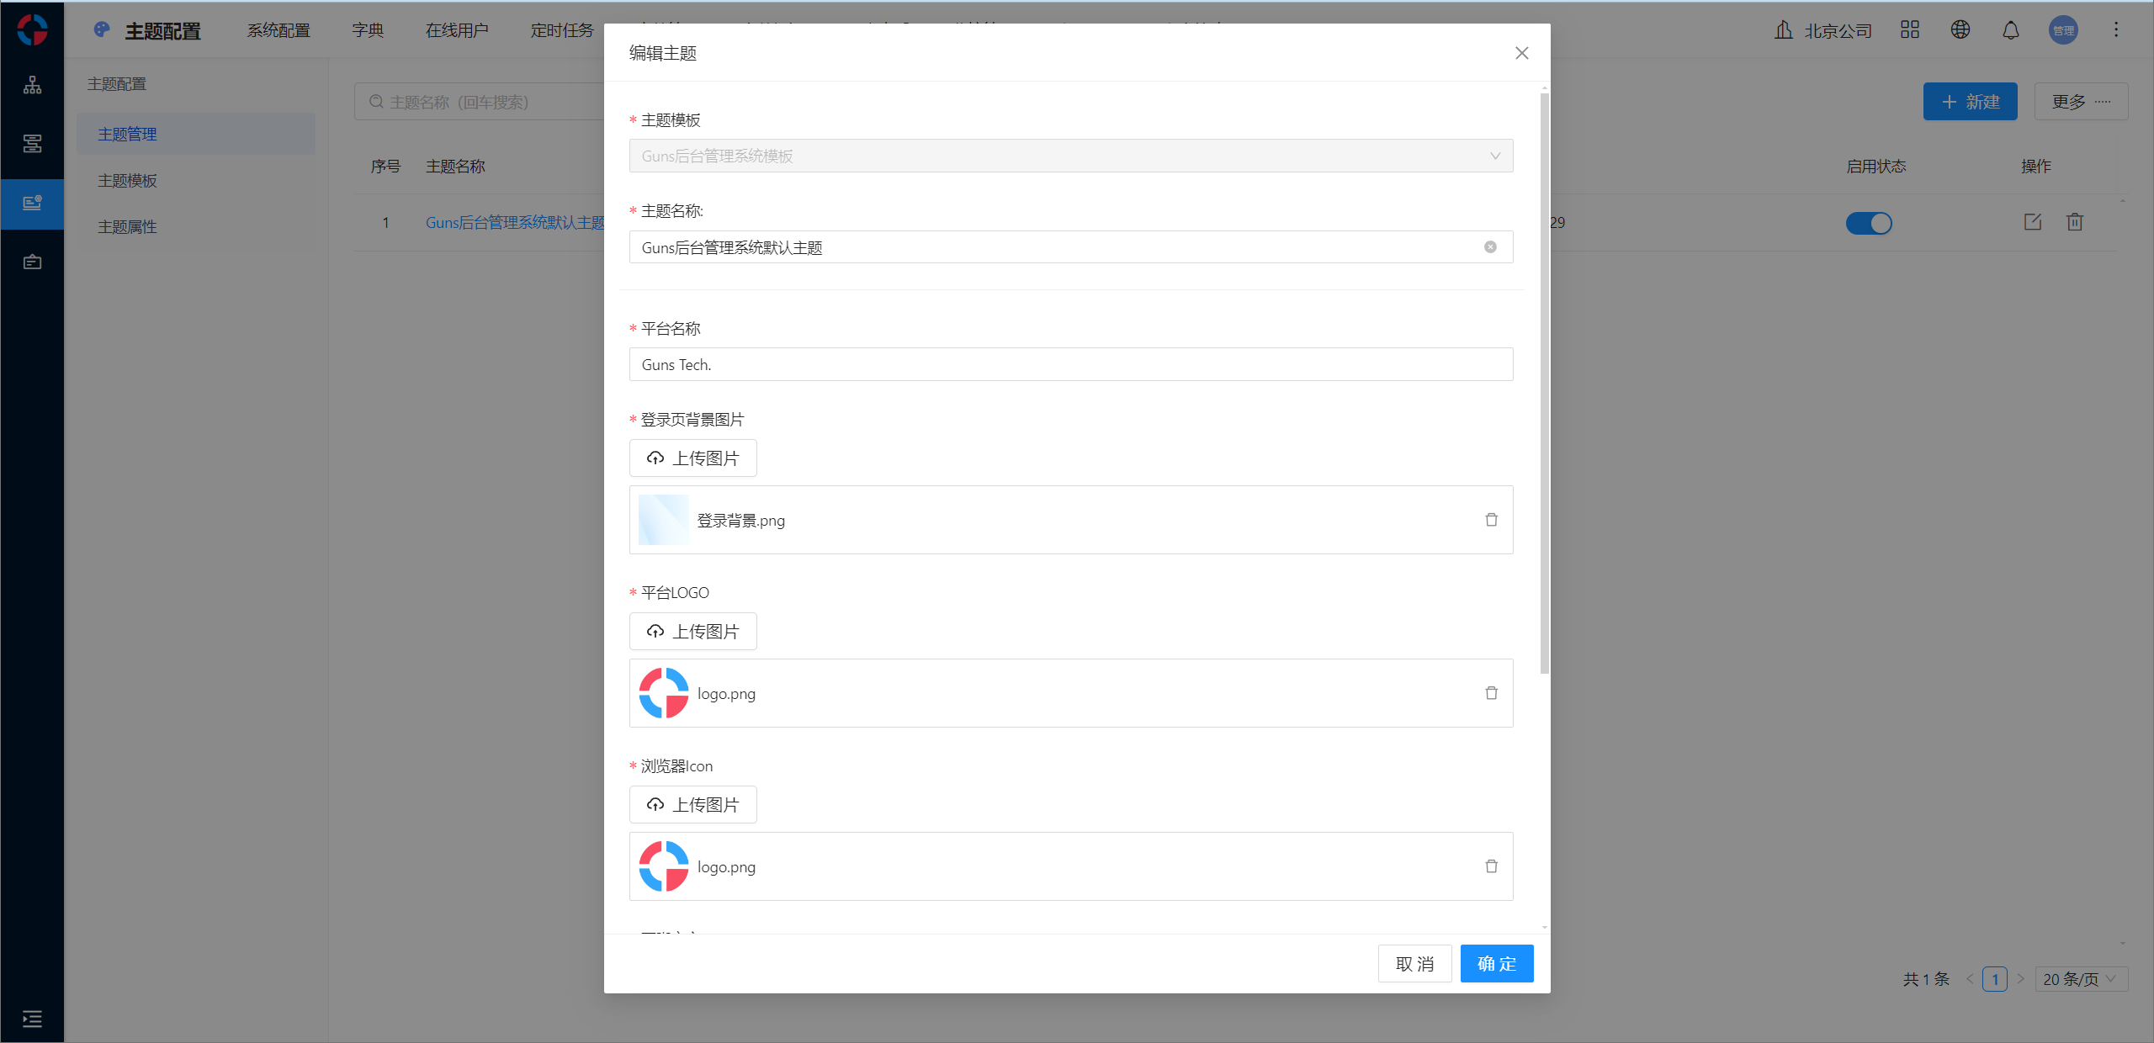Open the organization tree sidebar icon

tap(32, 85)
